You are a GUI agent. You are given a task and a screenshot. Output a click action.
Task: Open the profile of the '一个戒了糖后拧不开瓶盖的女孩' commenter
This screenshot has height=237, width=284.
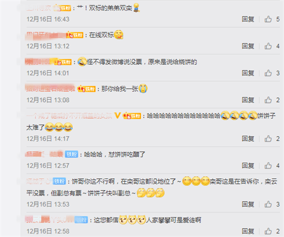(69, 116)
